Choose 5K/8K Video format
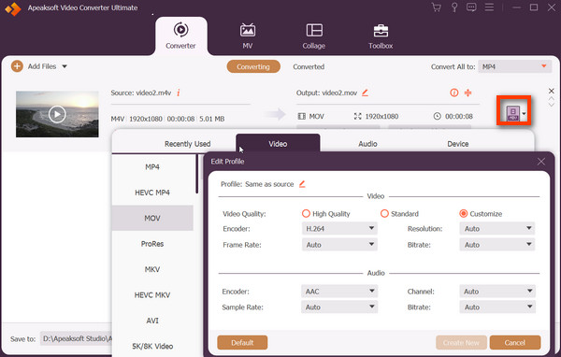The width and height of the screenshot is (561, 357). (152, 346)
